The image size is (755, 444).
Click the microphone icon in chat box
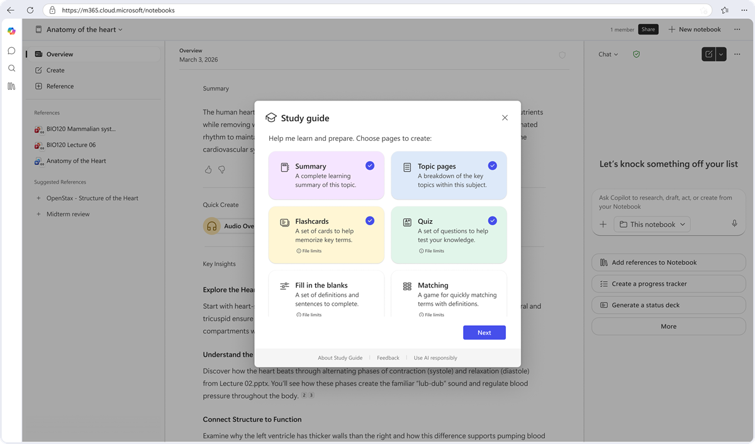[734, 224]
